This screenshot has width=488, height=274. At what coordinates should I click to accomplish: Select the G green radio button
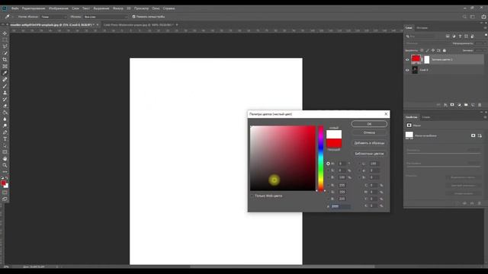328,192
